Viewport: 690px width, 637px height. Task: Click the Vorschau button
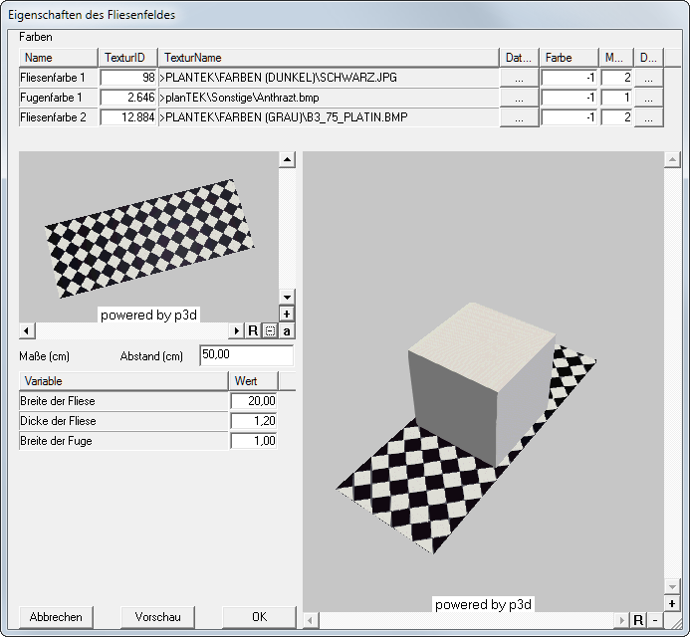pyautogui.click(x=157, y=617)
